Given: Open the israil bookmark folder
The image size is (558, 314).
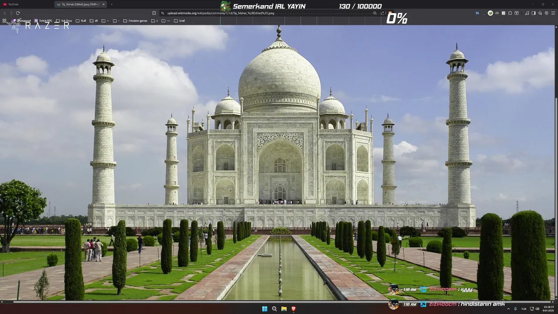Looking at the screenshot, I should 179,20.
